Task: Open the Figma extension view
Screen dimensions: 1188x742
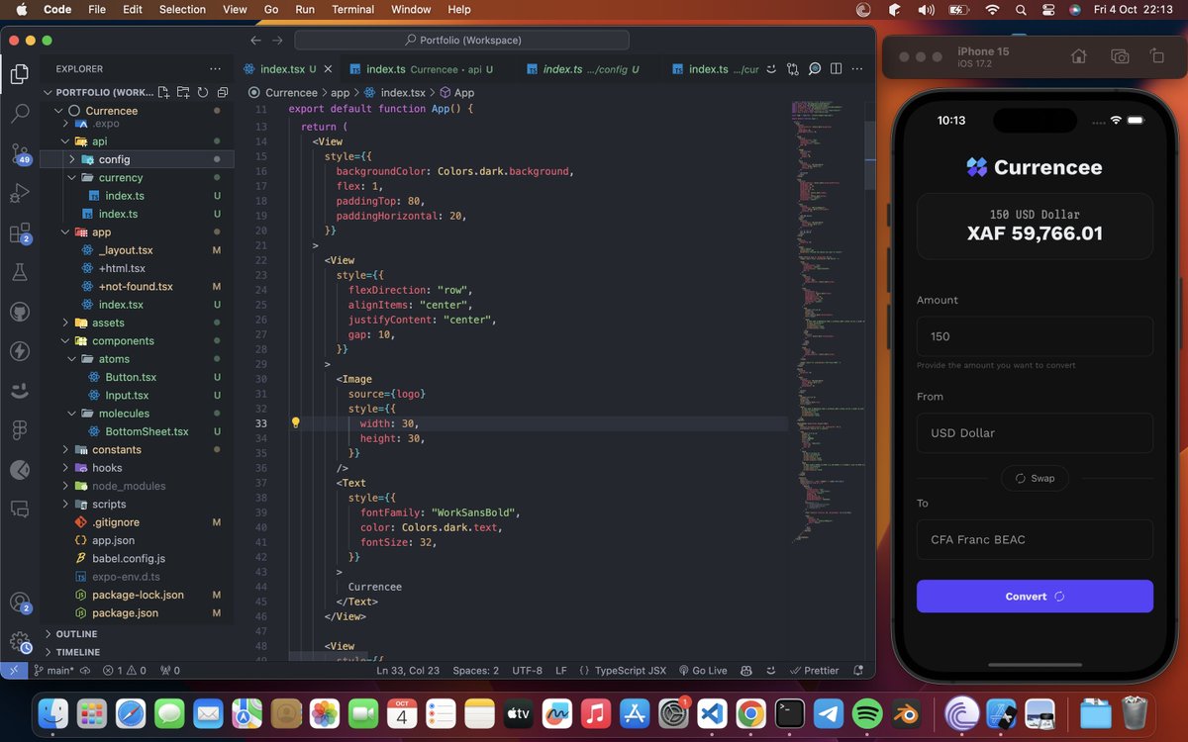Action: [19, 430]
